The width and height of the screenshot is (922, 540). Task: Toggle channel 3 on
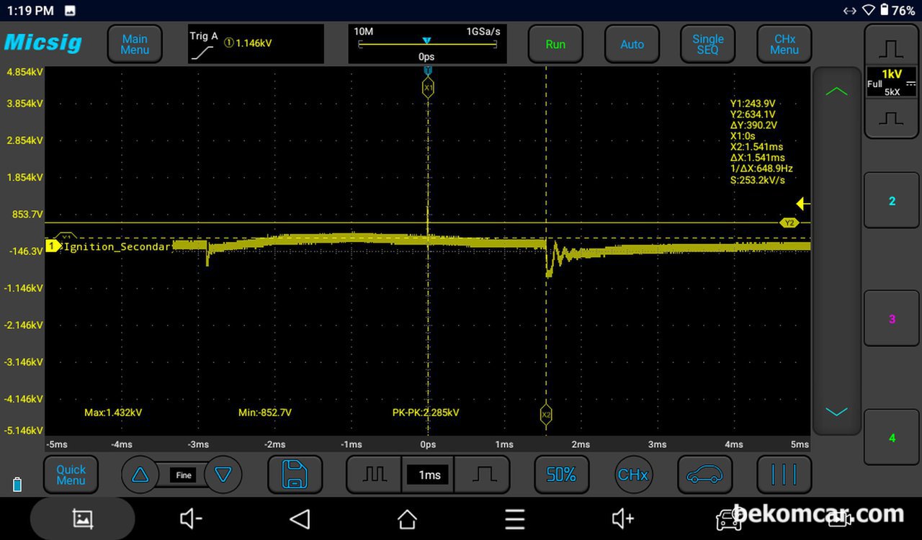click(x=892, y=319)
